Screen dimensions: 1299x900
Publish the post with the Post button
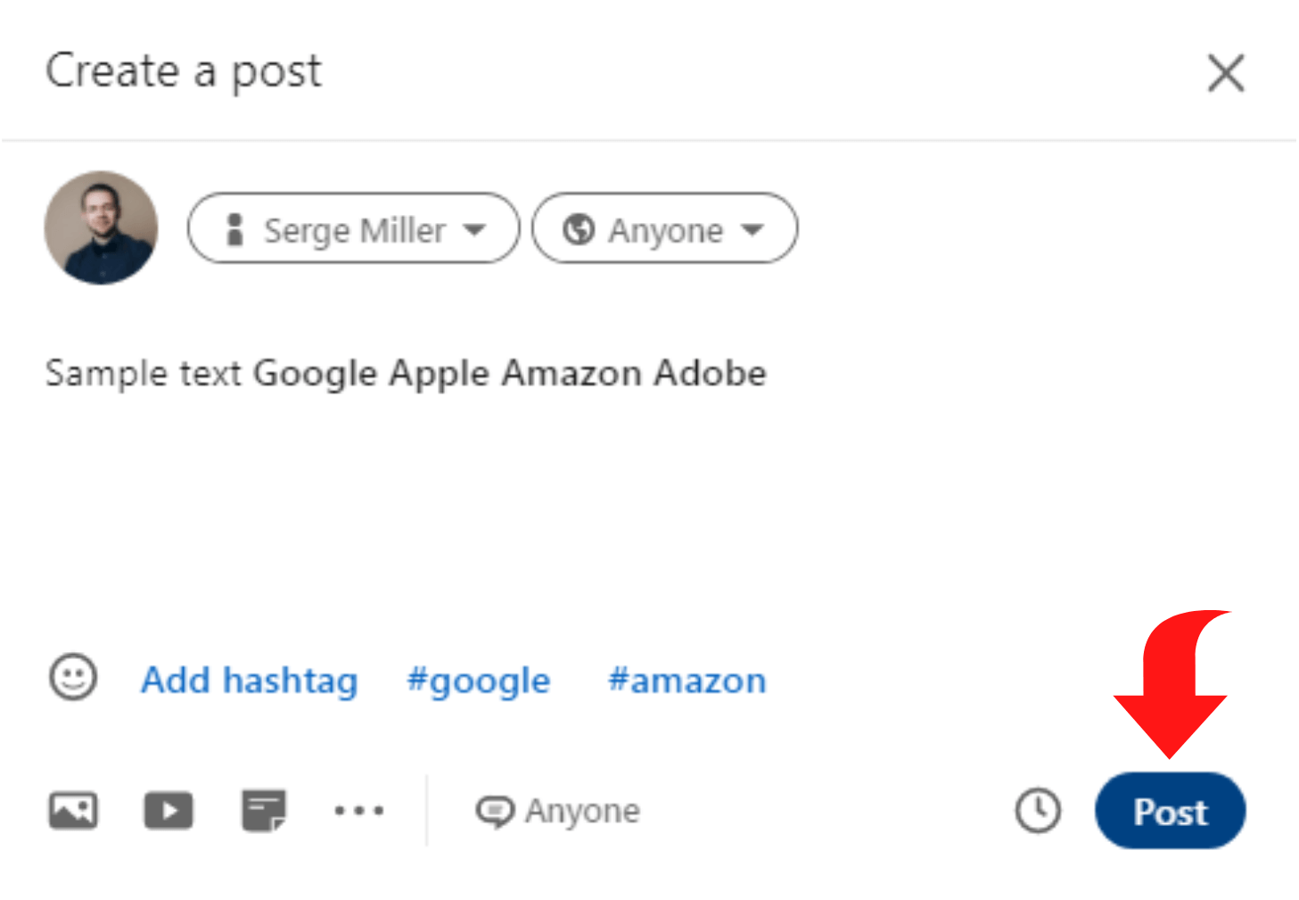(x=1169, y=810)
